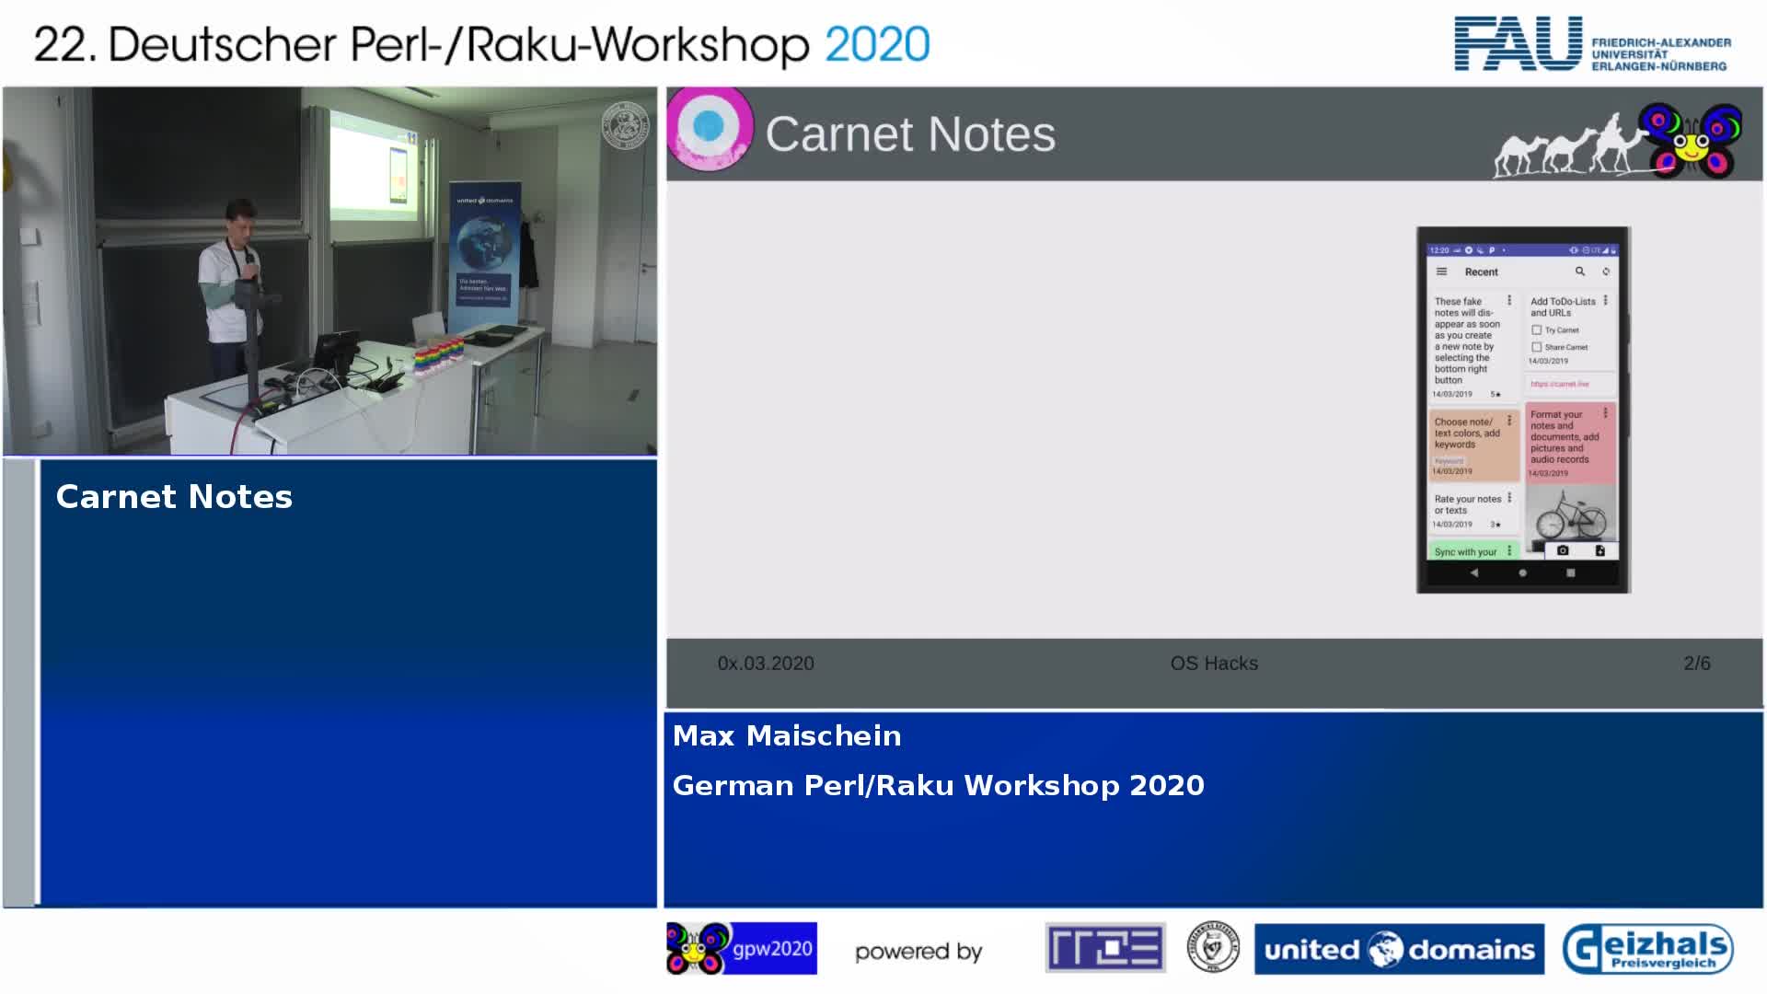Open three-dot menu on 'These fake notes' card
Viewport: 1767px width, 994px height.
[1509, 300]
